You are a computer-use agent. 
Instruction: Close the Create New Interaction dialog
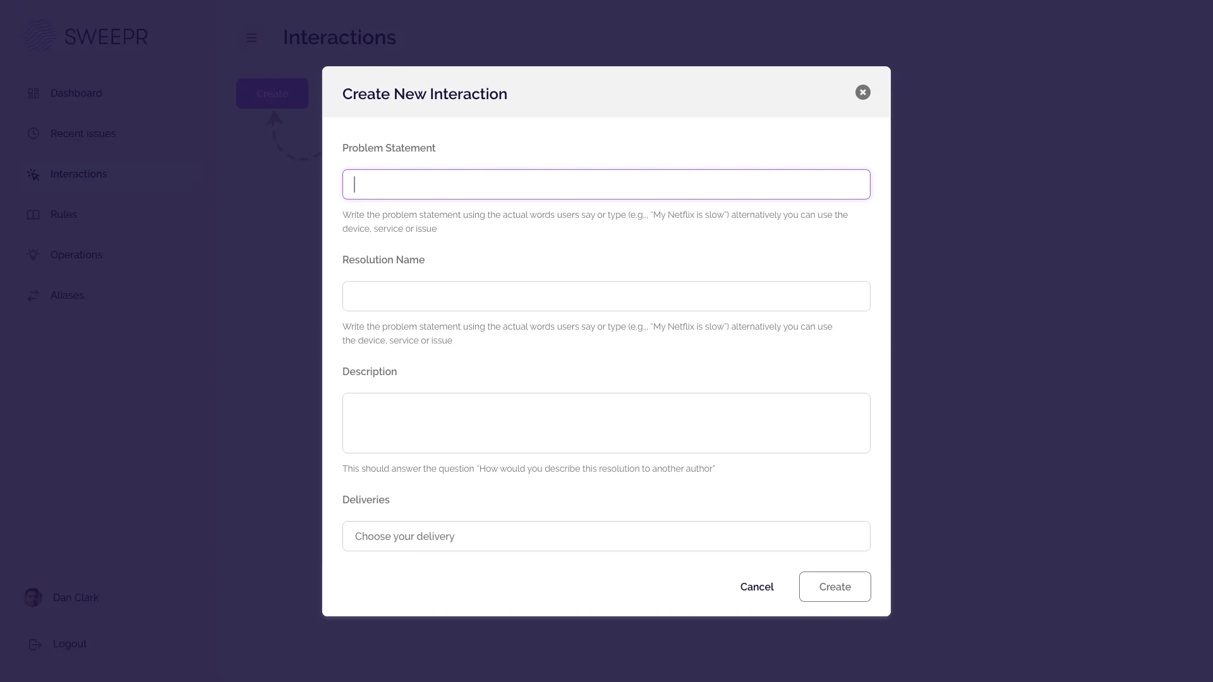[x=862, y=92]
